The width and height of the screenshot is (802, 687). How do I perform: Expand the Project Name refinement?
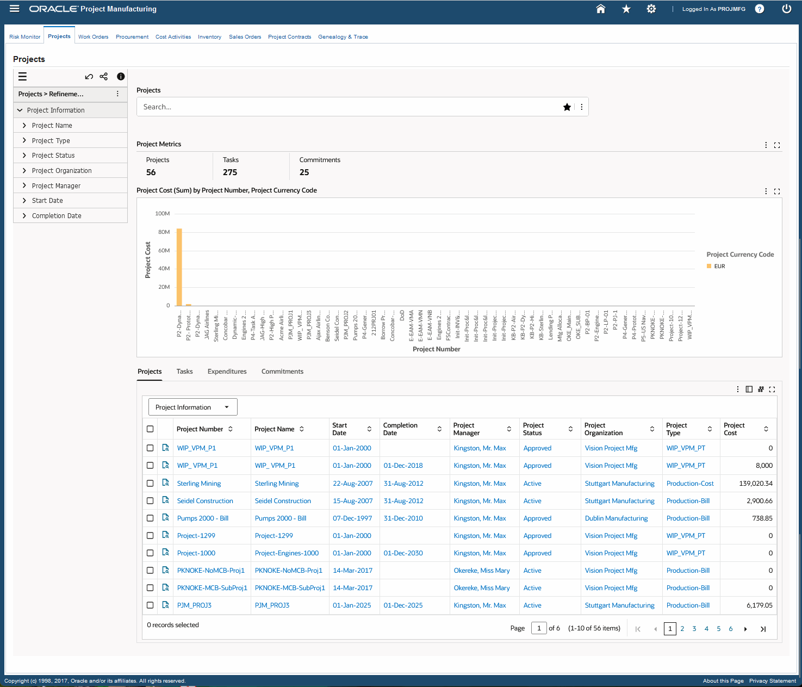pyautogui.click(x=24, y=126)
